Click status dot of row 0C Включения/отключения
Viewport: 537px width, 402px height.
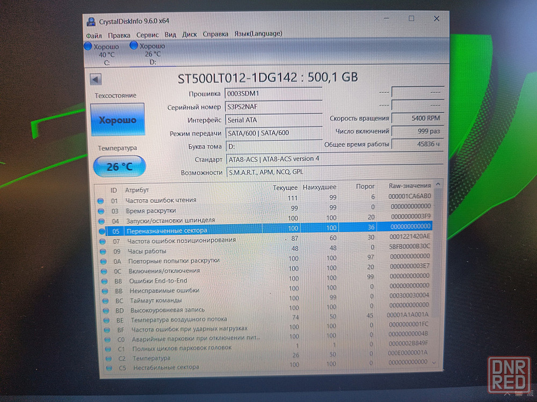pyautogui.click(x=104, y=271)
